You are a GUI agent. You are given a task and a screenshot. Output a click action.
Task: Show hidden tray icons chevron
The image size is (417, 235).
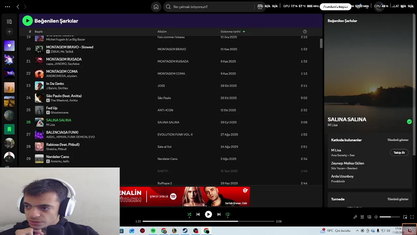pyautogui.click(x=357, y=231)
